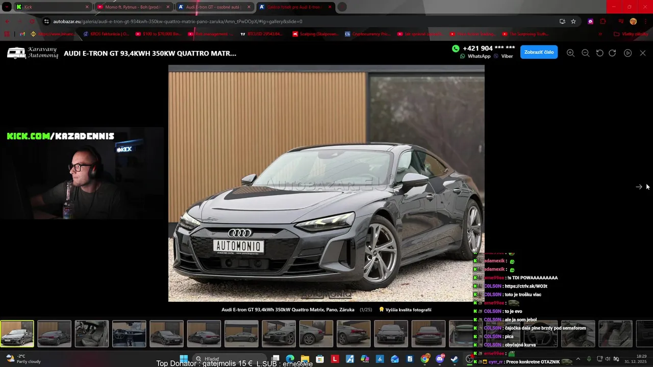Click the browser address bar URL

(x=178, y=21)
